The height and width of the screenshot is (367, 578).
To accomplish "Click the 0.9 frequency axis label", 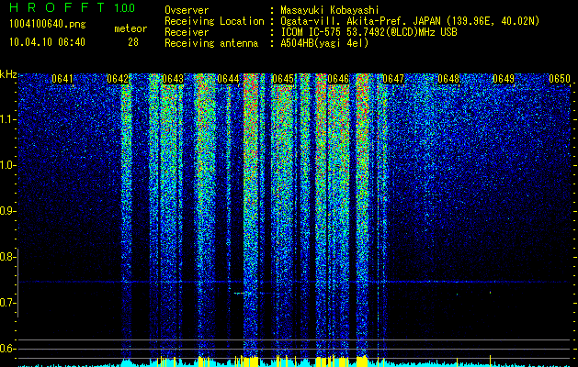I will (7, 211).
